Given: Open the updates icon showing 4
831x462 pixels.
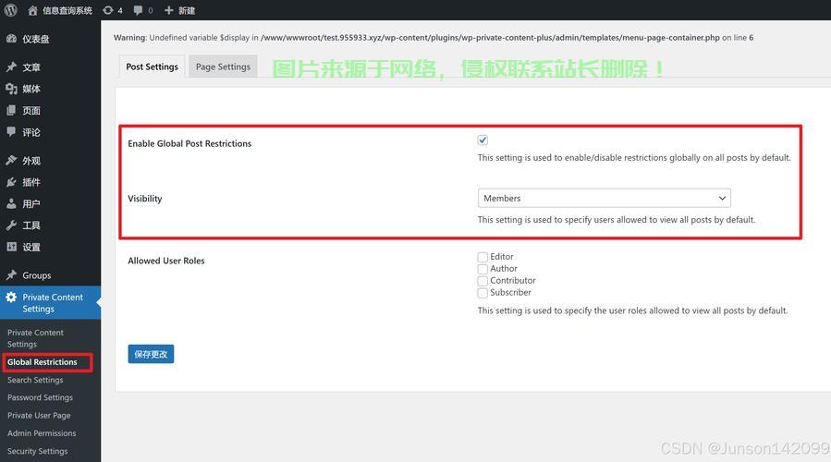Looking at the screenshot, I should tap(108, 10).
